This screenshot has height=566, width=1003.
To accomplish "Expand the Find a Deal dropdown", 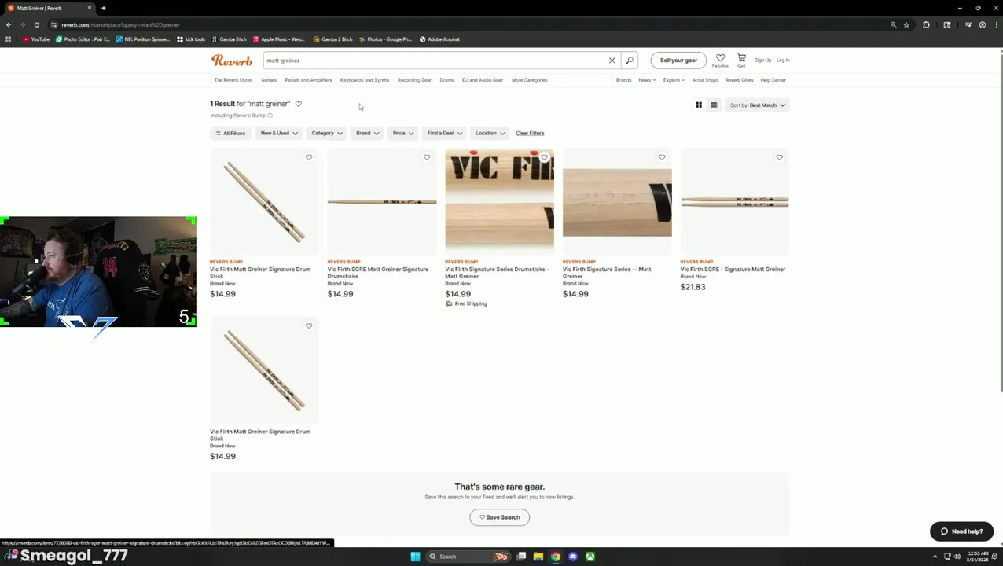I will click(445, 133).
